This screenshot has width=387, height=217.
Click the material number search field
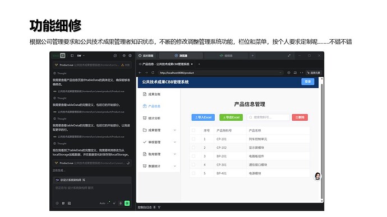click(268, 117)
